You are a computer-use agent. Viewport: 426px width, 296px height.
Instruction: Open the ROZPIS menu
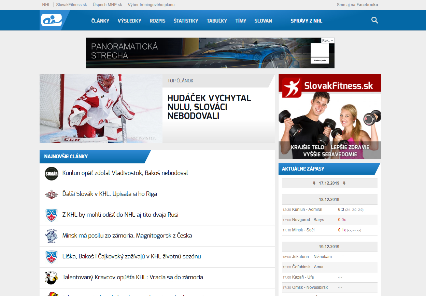[x=157, y=21]
